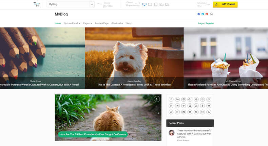Click the sidebar LinkedIn circle icon

[x=171, y=106]
